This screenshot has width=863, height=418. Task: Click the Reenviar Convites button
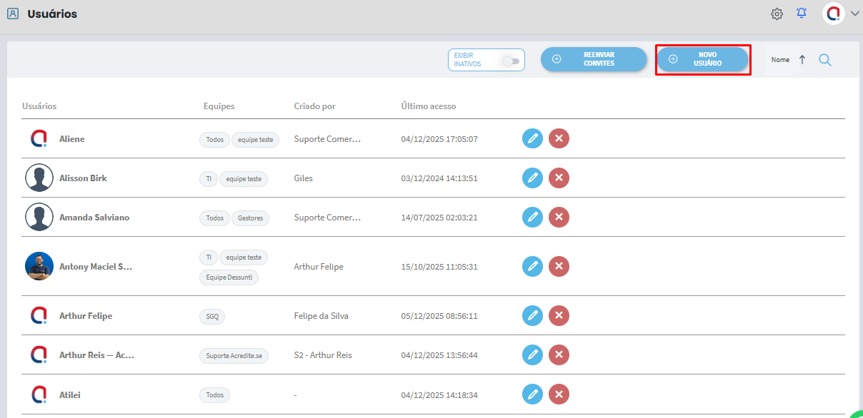coord(594,59)
